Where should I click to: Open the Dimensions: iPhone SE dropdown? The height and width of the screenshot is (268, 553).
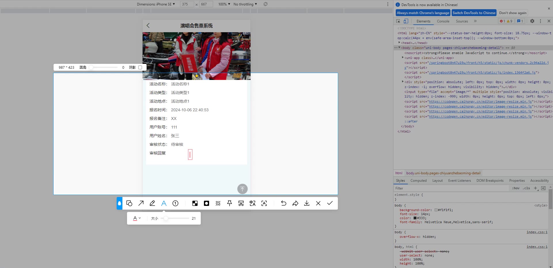[156, 4]
